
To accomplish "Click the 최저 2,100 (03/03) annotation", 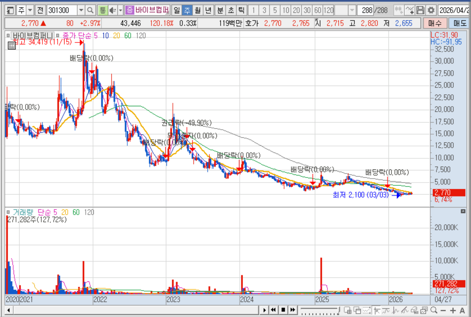I will click(361, 195).
